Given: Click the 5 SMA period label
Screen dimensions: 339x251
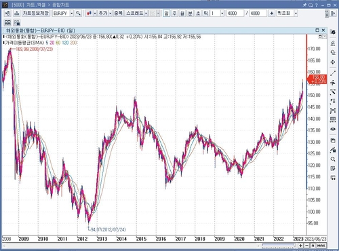Looking at the screenshot, I should tap(47, 43).
